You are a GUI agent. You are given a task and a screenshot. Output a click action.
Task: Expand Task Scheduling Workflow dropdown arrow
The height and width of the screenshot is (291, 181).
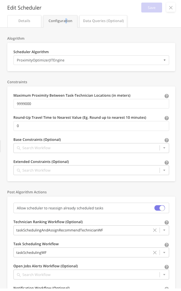pyautogui.click(x=164, y=253)
